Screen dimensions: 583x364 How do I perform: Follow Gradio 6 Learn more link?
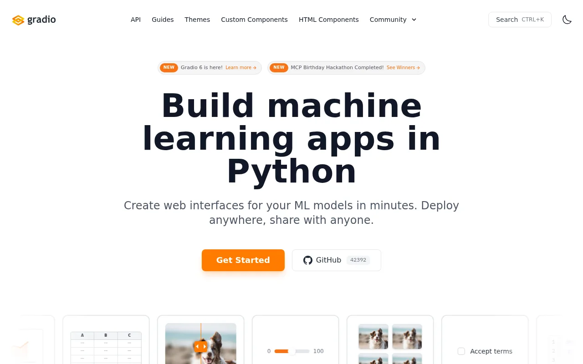tap(241, 68)
